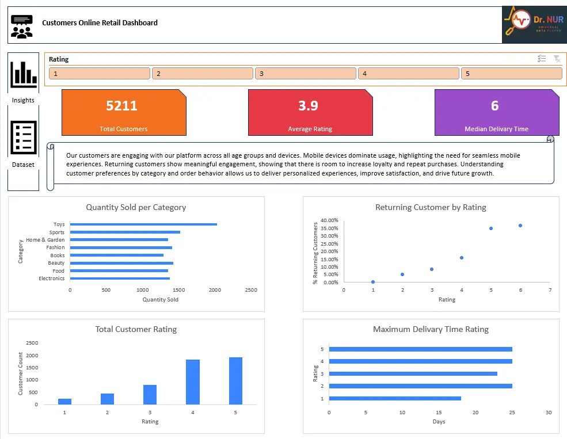Select rating 4 in the Rating slicer
The width and height of the screenshot is (567, 439).
(x=408, y=73)
